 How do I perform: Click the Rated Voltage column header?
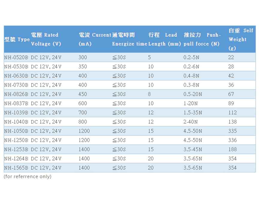click(x=46, y=39)
